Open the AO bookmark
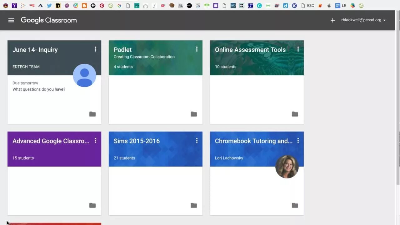 click(x=233, y=5)
